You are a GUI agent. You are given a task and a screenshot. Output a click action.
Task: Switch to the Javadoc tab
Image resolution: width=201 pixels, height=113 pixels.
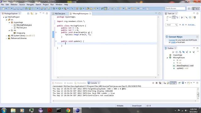(x=70, y=83)
